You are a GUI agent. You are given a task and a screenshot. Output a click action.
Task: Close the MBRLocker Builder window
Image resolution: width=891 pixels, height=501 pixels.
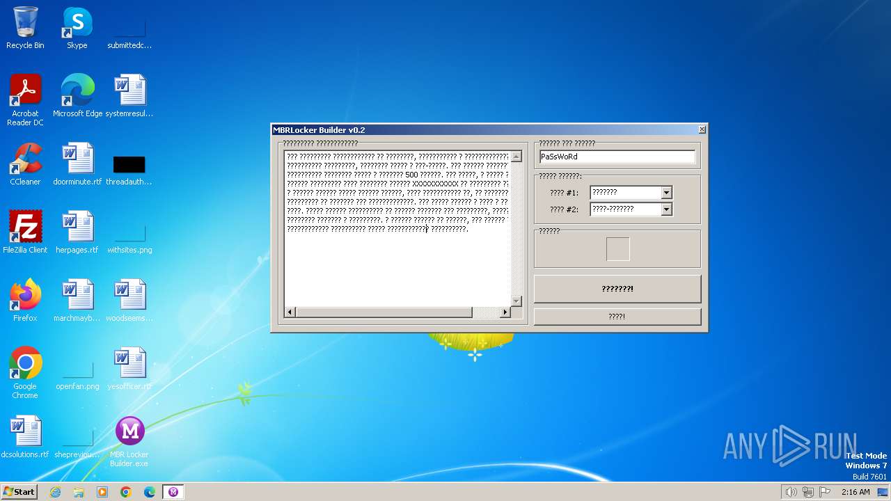click(702, 129)
